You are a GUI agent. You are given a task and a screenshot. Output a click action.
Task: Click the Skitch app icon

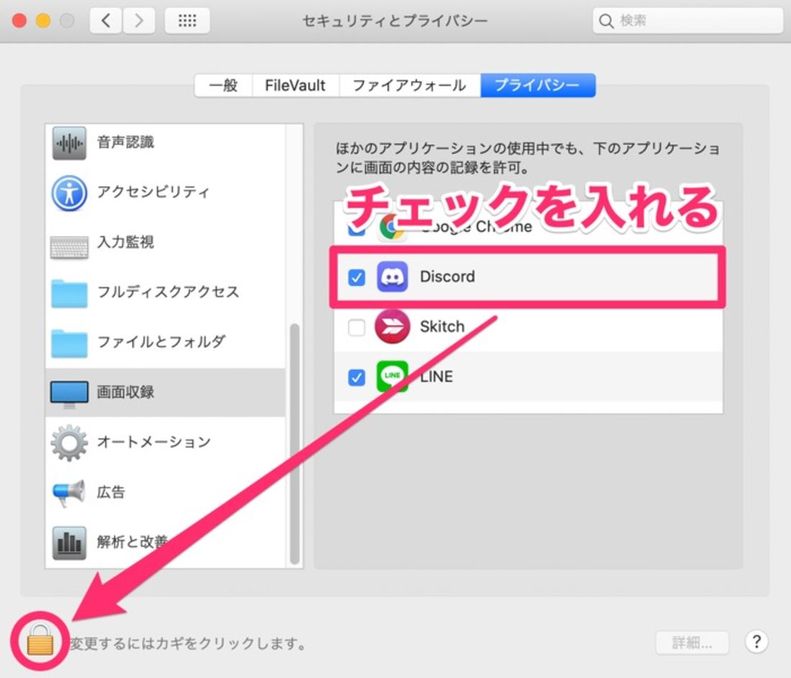392,326
